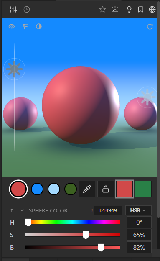Open the history clock icon

(x=27, y=10)
